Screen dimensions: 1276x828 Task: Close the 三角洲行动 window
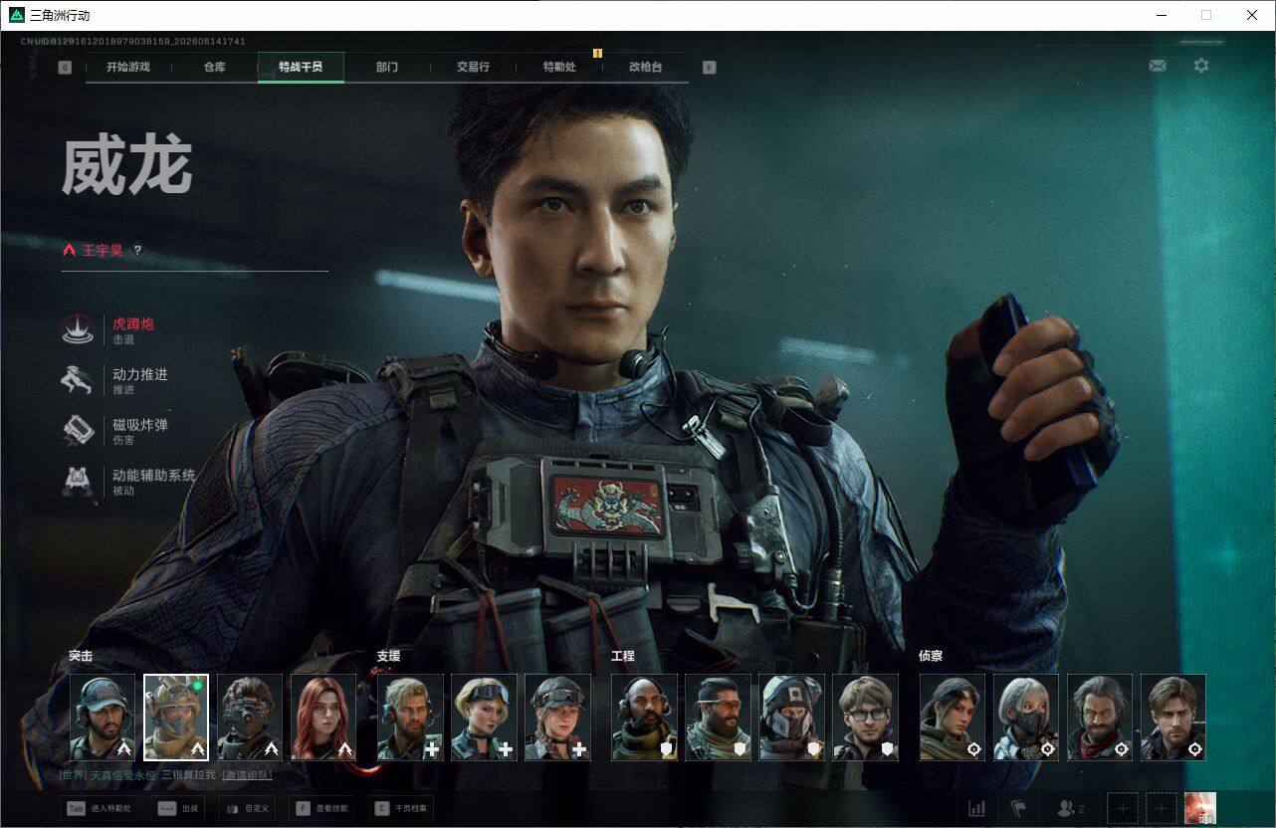click(x=1252, y=15)
